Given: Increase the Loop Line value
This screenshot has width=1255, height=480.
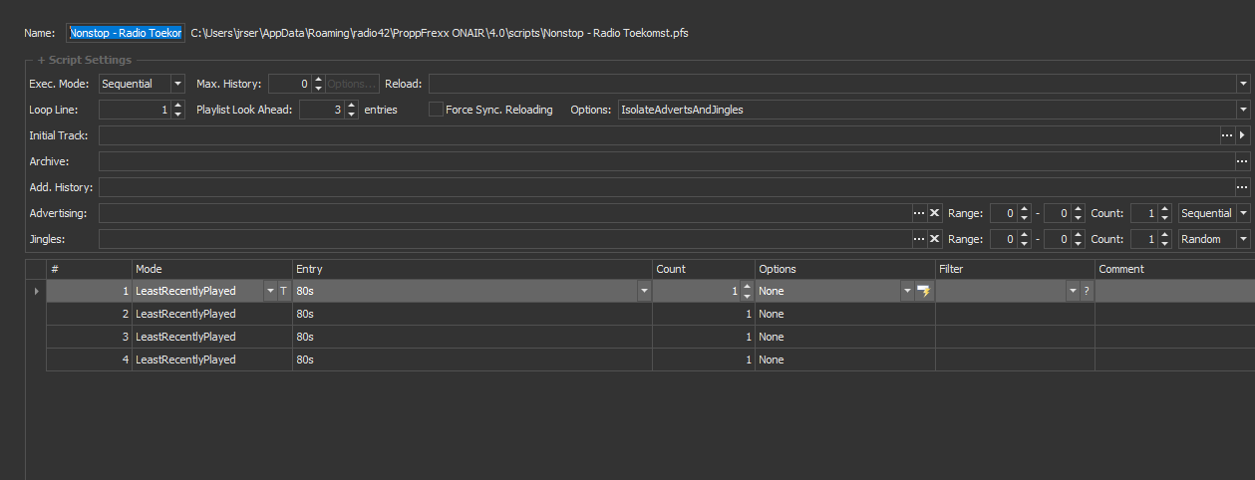Looking at the screenshot, I should coord(178,106).
